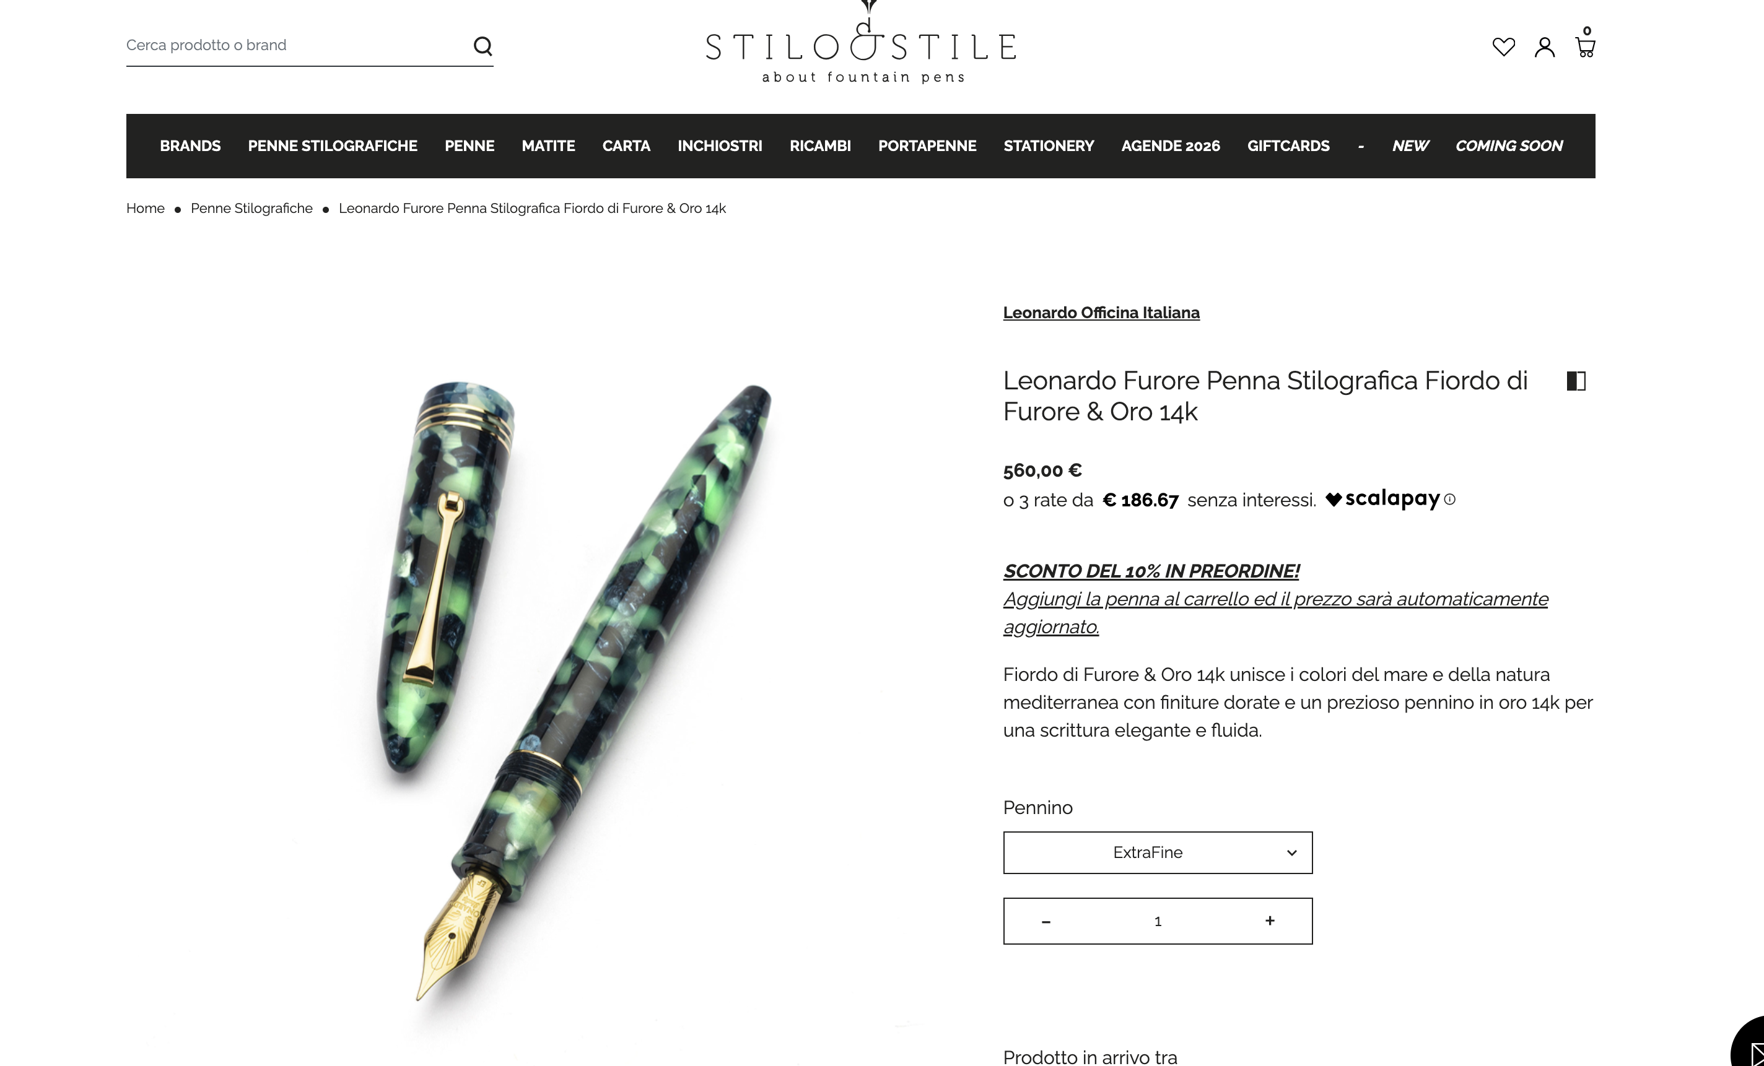The image size is (1764, 1066).
Task: Click the compare icon beside product title
Action: click(1576, 381)
